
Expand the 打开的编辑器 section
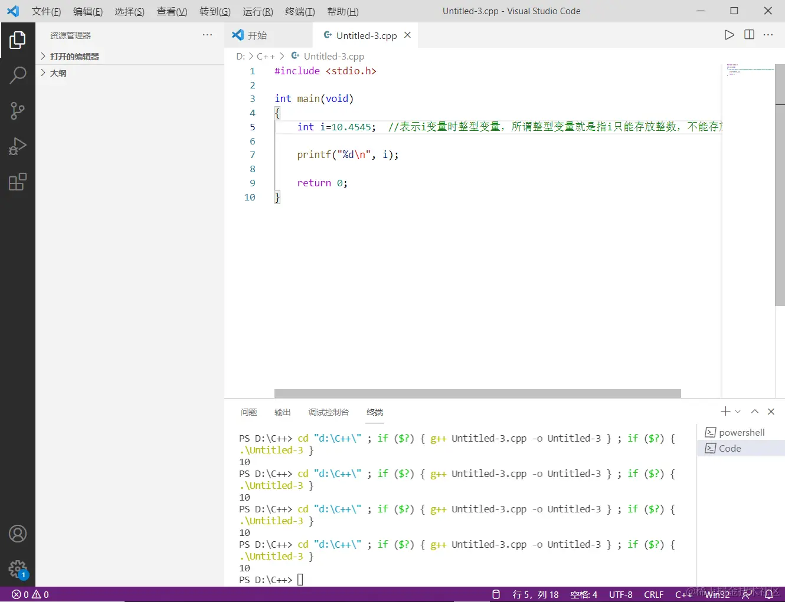coord(130,56)
